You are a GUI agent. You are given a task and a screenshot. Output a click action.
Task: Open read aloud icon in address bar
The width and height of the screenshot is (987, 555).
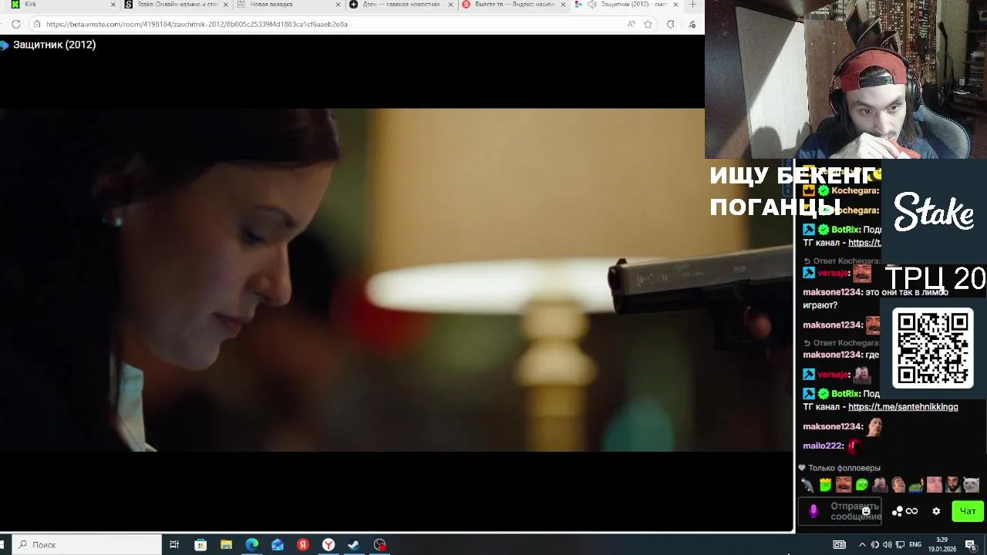632,24
